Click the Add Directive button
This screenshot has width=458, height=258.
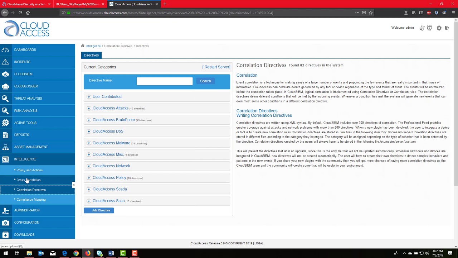point(99,210)
